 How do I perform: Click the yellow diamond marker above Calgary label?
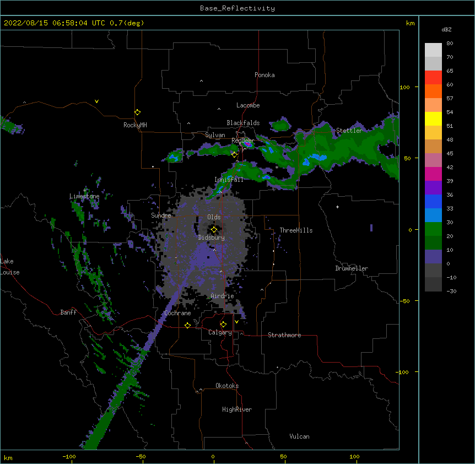coord(223,325)
